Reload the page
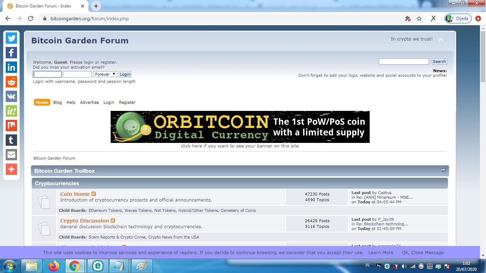486x273 pixels. click(x=31, y=18)
